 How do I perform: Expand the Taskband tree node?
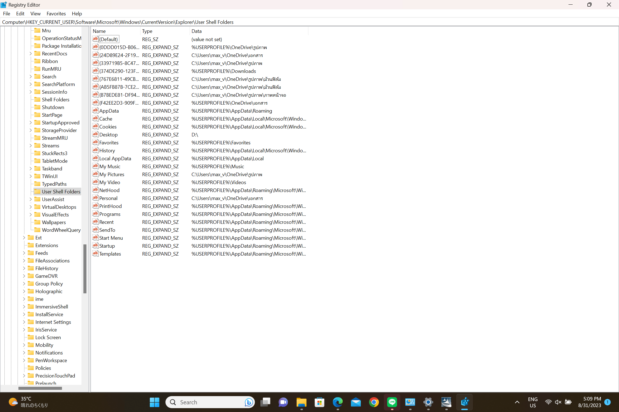[x=31, y=168]
